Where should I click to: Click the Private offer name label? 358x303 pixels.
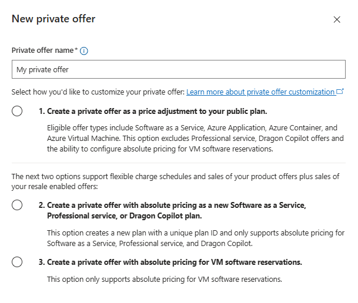point(43,50)
